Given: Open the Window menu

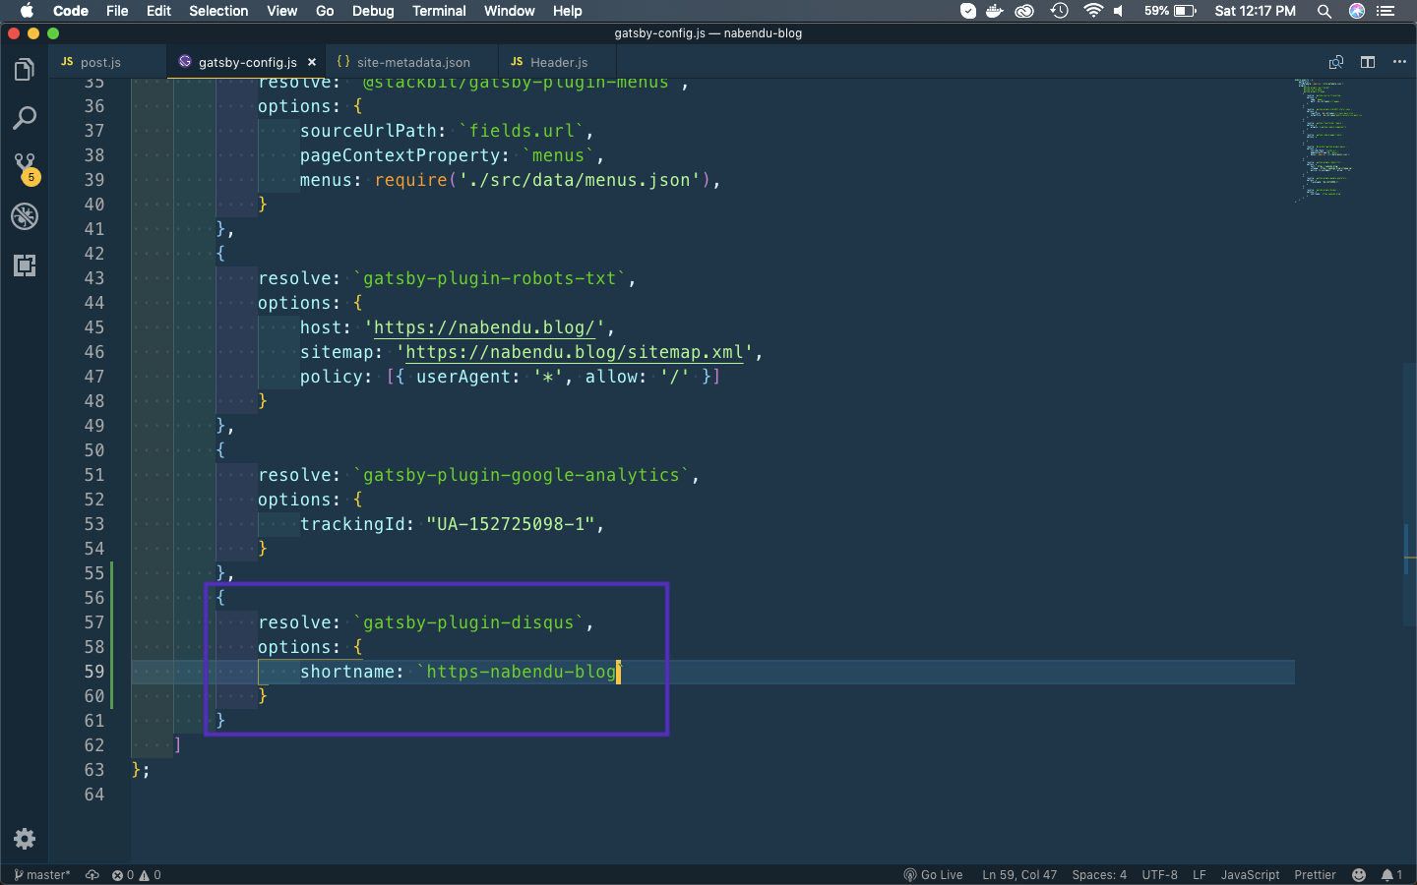Looking at the screenshot, I should pyautogui.click(x=509, y=11).
